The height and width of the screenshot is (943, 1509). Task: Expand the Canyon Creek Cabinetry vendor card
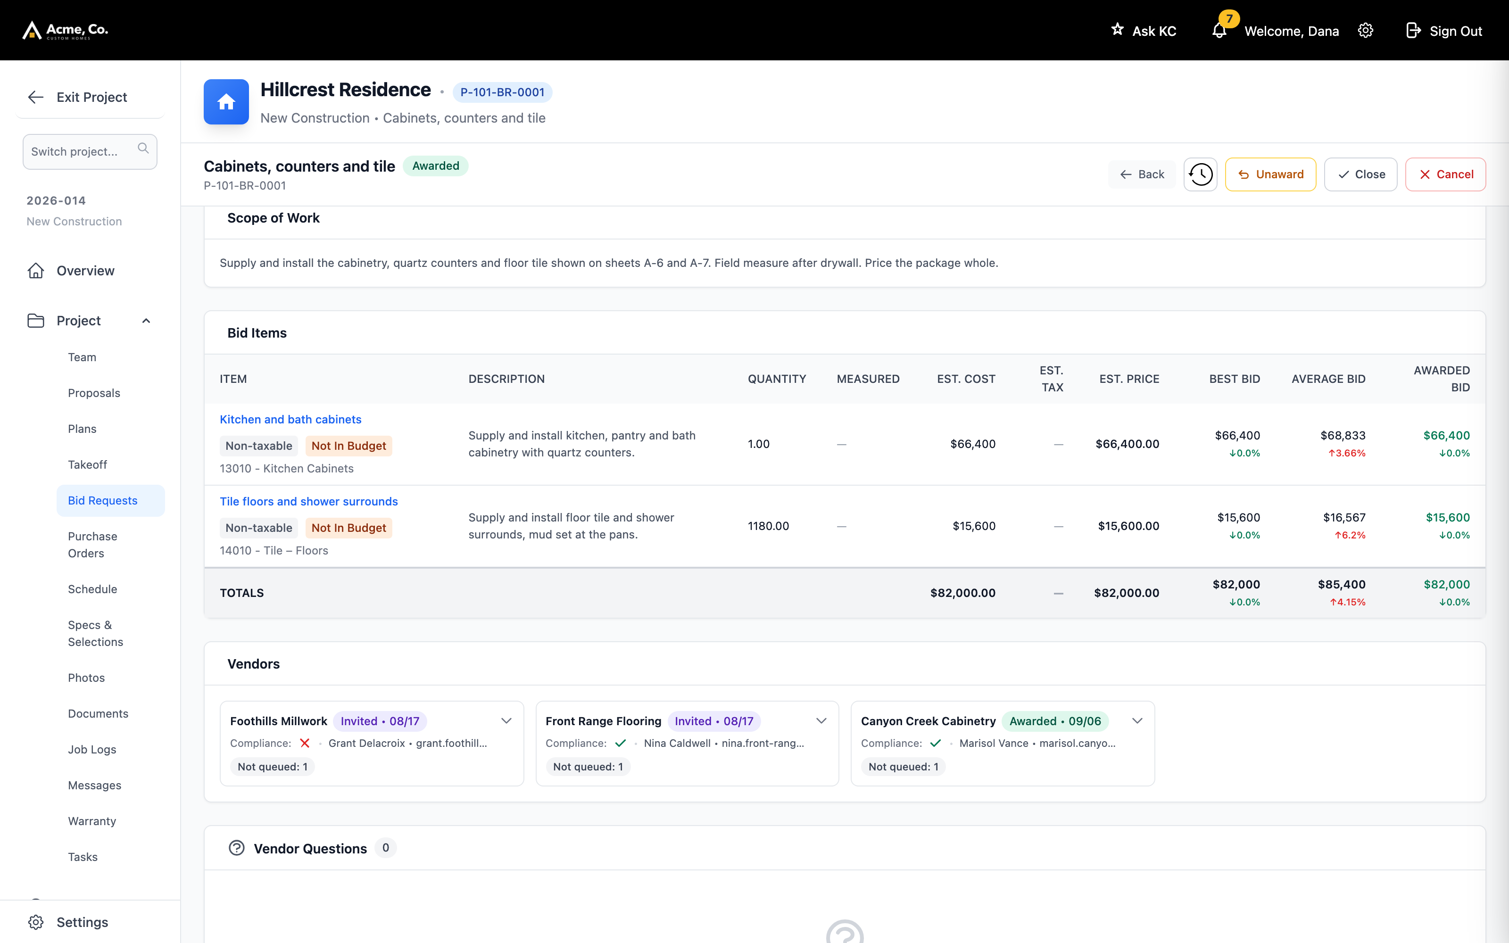[x=1137, y=721]
